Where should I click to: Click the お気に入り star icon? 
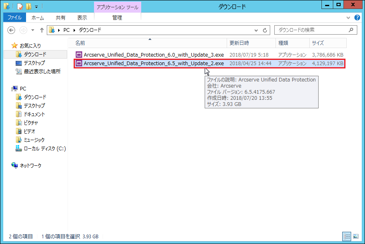click(14, 46)
